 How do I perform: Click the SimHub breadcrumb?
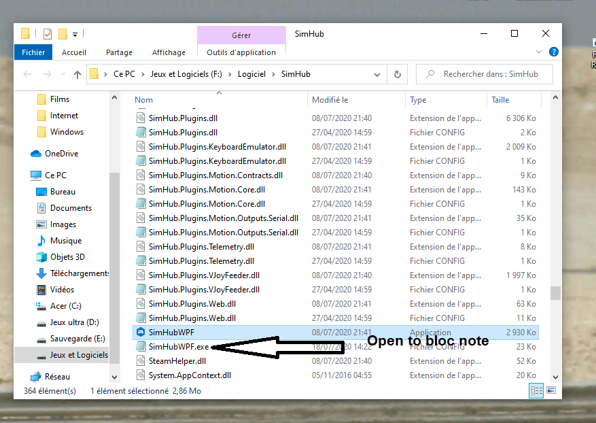(x=296, y=74)
